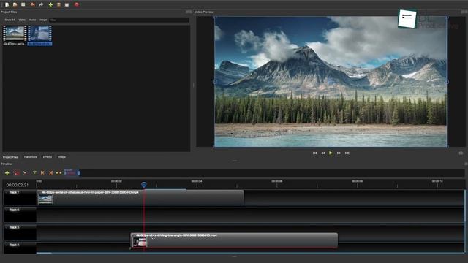Click the preview's right-edge transform handle
Image resolution: width=468 pixels, height=263 pixels.
coord(447,81)
